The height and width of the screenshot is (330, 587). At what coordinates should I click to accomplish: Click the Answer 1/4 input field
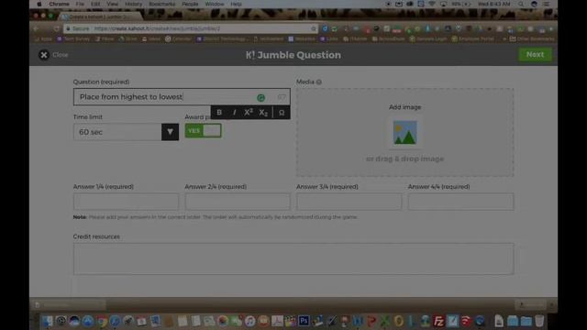point(126,202)
